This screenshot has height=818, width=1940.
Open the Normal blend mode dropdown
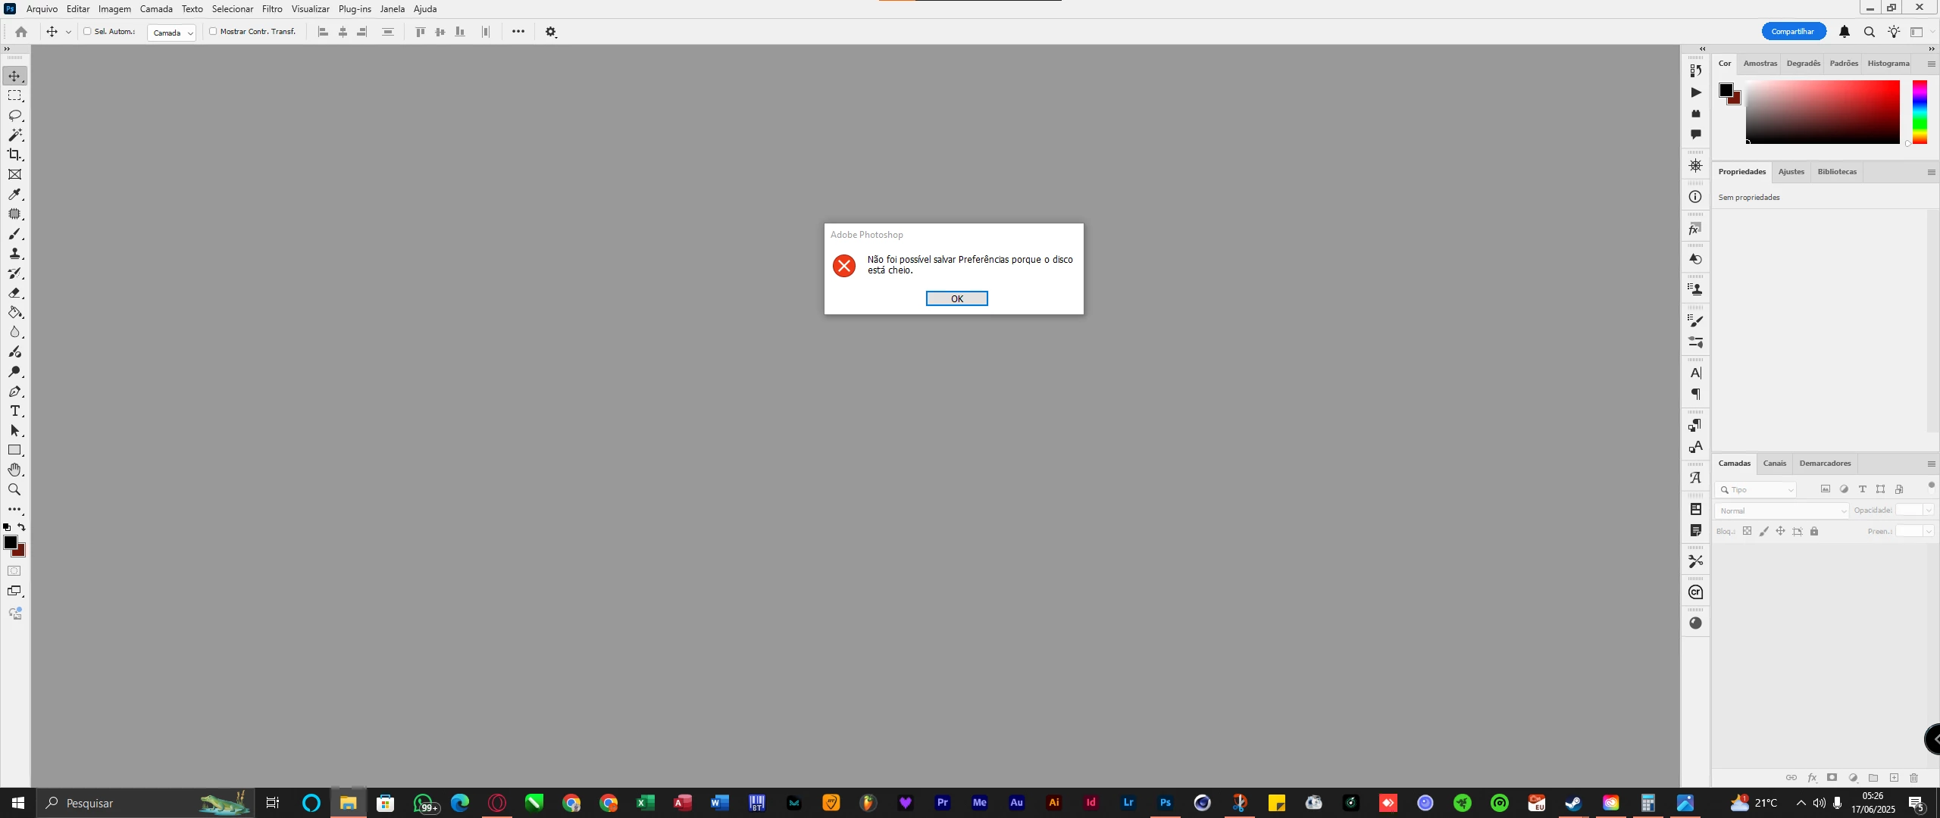[1781, 511]
